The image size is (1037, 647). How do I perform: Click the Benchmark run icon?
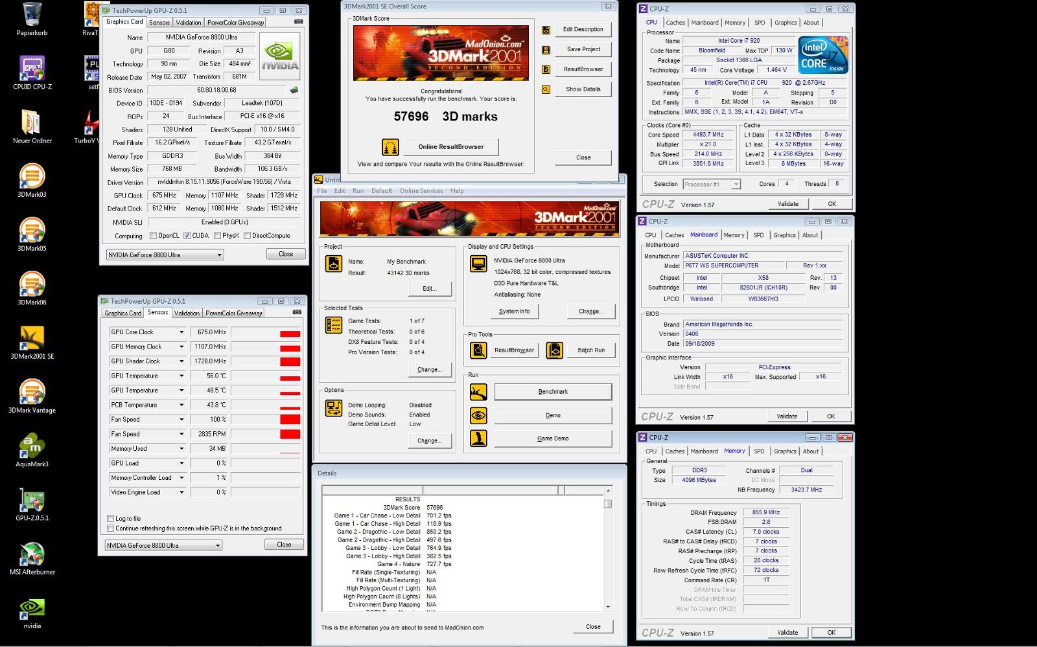click(x=478, y=392)
